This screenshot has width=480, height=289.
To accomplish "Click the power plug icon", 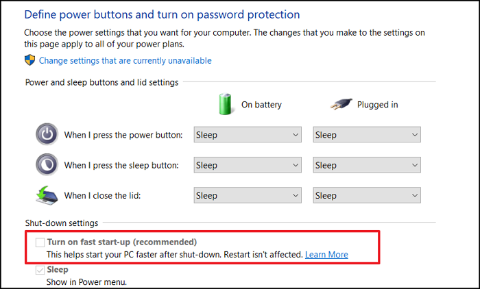I will click(x=341, y=104).
